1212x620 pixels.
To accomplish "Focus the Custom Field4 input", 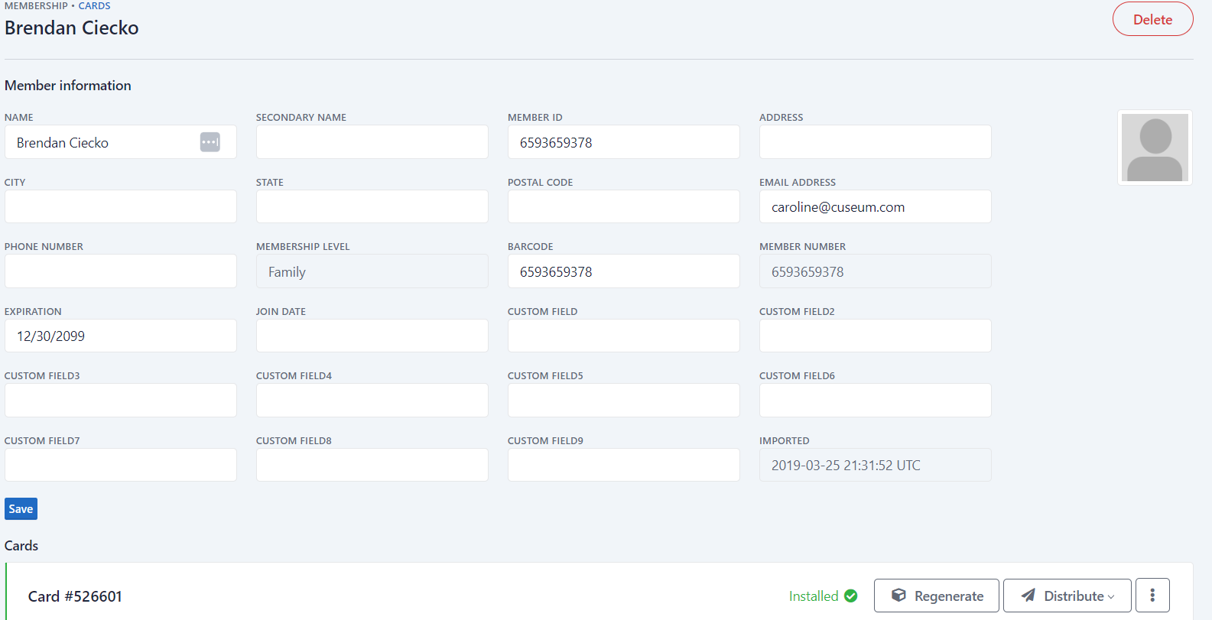I will click(372, 401).
